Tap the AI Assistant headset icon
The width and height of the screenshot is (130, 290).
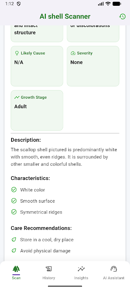[x=114, y=269]
